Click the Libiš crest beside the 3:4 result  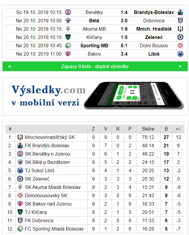(x=180, y=54)
